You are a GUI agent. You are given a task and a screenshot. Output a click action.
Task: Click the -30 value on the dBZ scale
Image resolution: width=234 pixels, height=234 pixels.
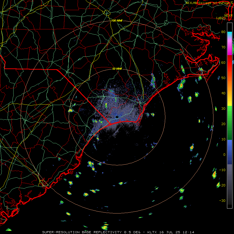coord(222,200)
